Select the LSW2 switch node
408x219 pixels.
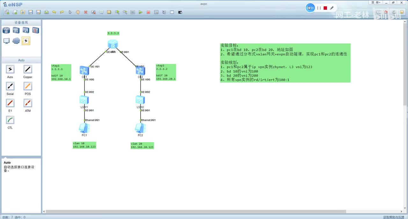tap(140, 100)
